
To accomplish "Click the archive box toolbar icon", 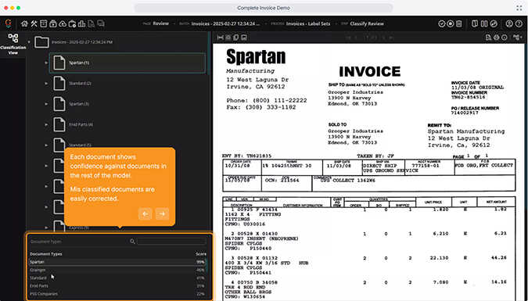I will coord(44,24).
